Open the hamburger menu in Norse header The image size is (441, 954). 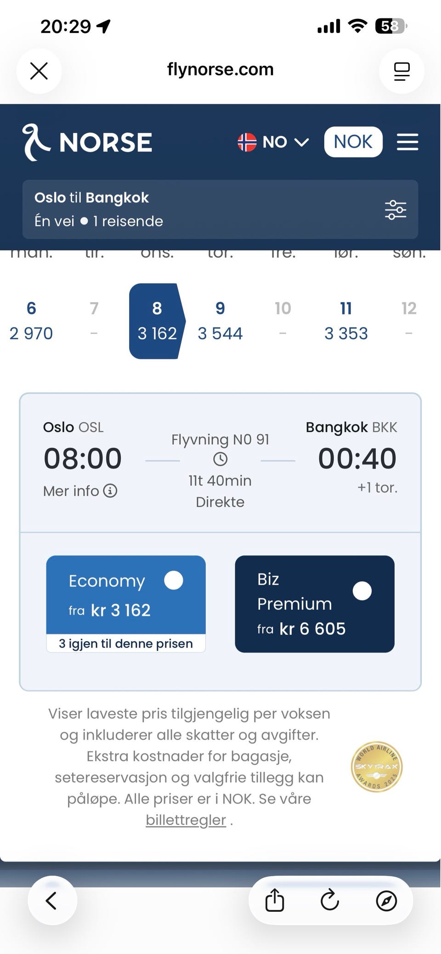pos(407,142)
